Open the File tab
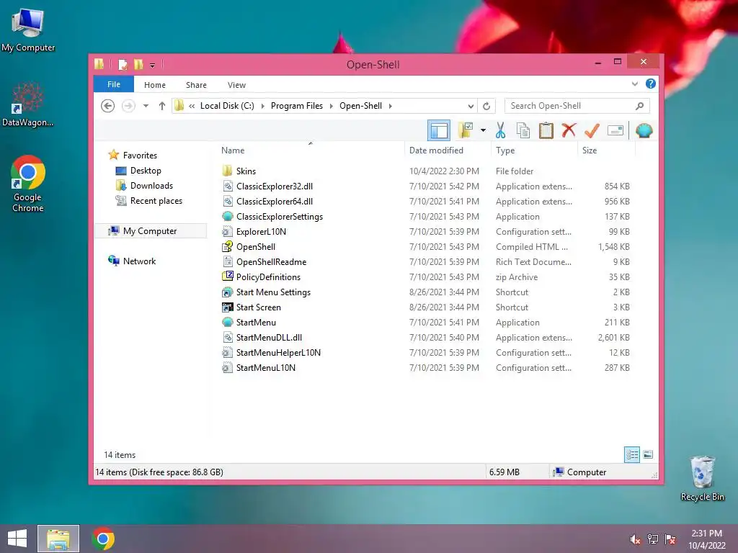Viewport: 738px width, 553px height. (113, 84)
